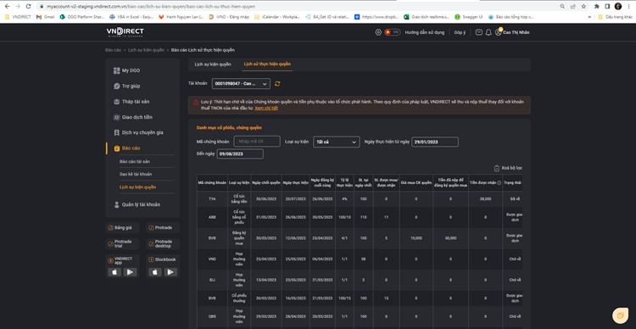Expand the Tài khoản account dropdown

click(241, 84)
